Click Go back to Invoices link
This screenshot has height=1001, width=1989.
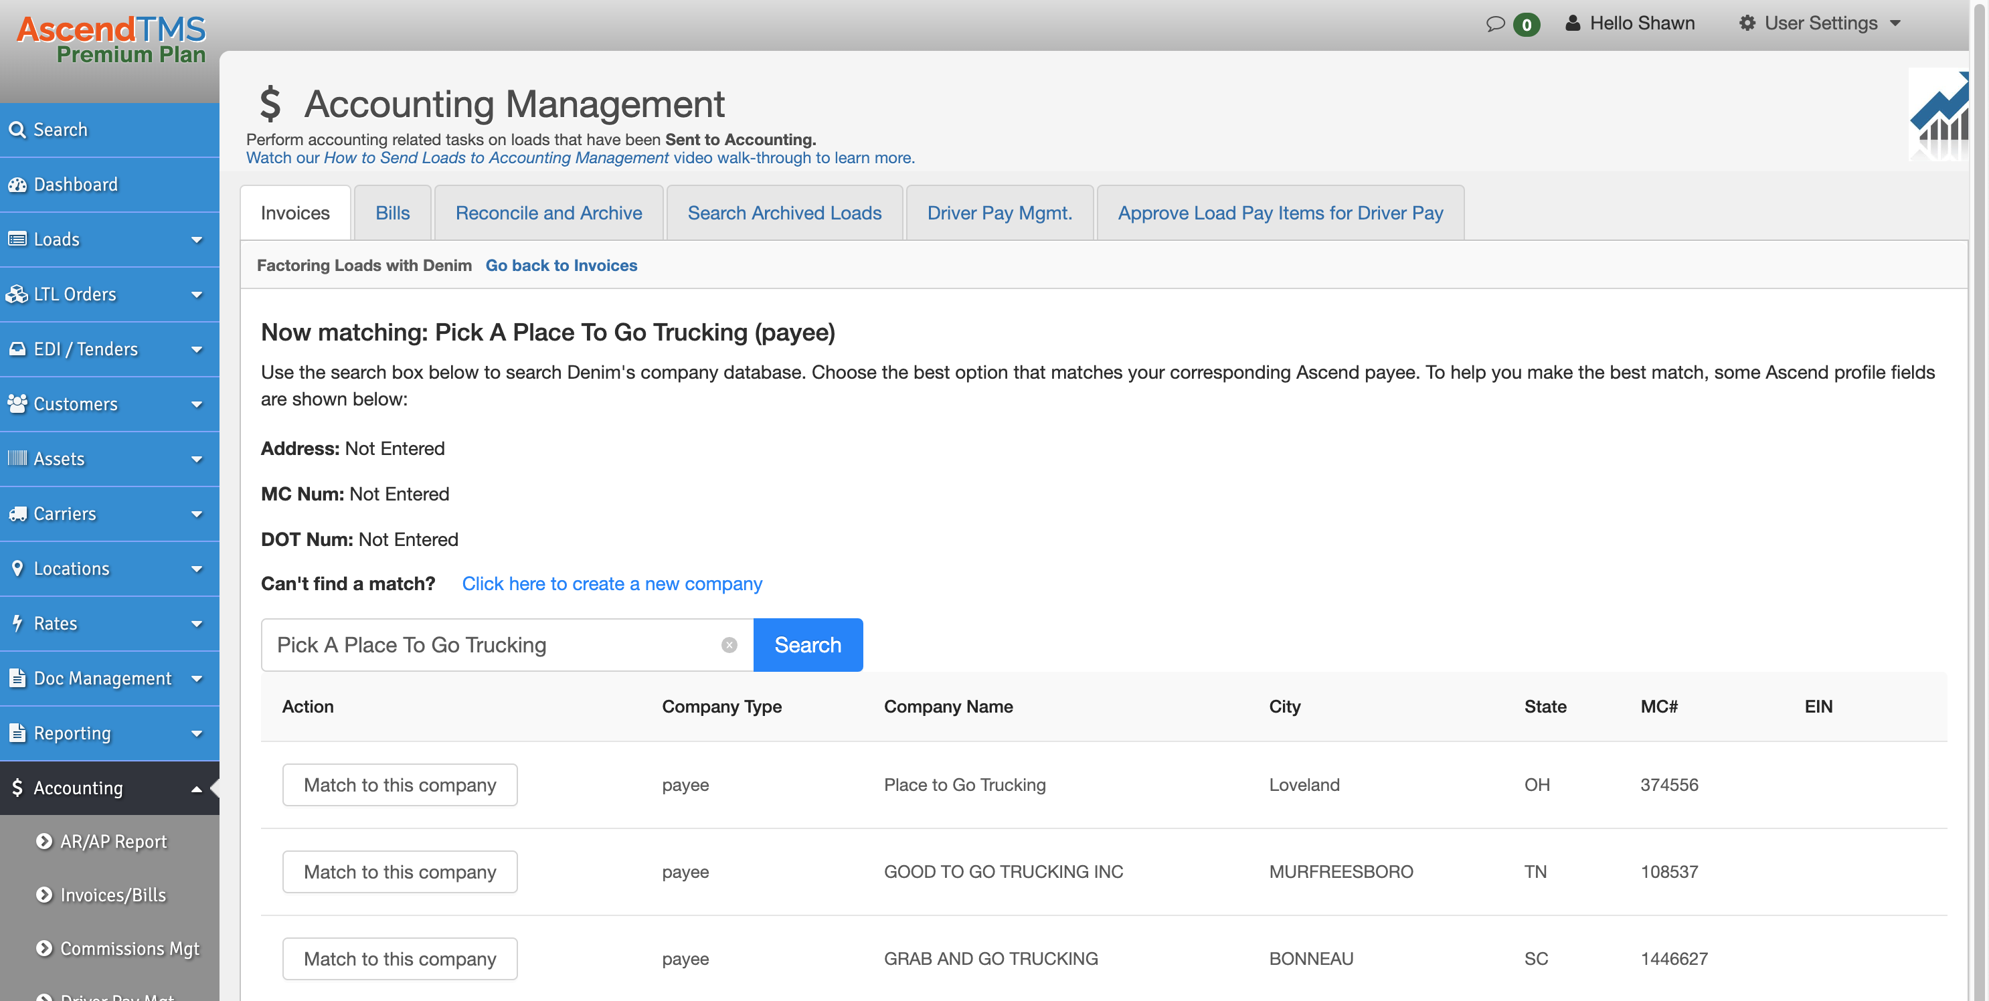point(561,265)
